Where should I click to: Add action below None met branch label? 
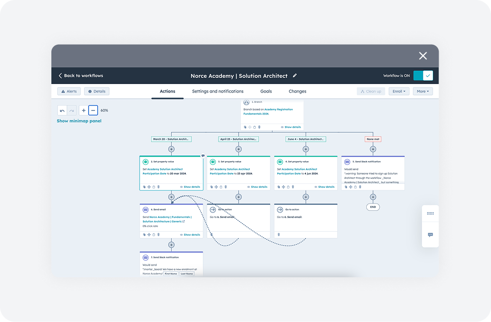tap(373, 149)
